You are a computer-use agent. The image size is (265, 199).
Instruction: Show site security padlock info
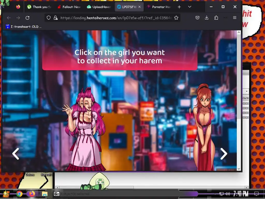click(x=55, y=18)
